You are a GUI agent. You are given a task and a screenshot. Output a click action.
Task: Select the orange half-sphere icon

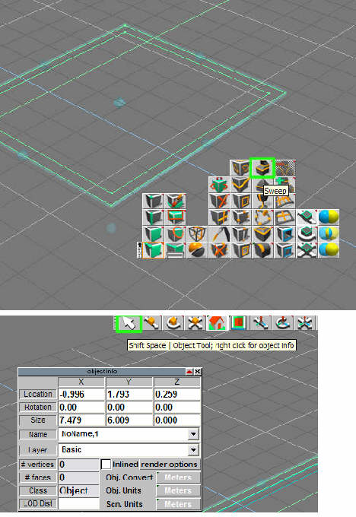197,250
